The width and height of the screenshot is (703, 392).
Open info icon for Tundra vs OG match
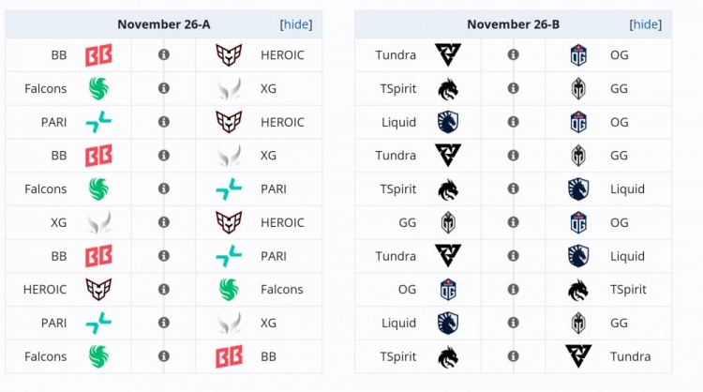point(514,54)
